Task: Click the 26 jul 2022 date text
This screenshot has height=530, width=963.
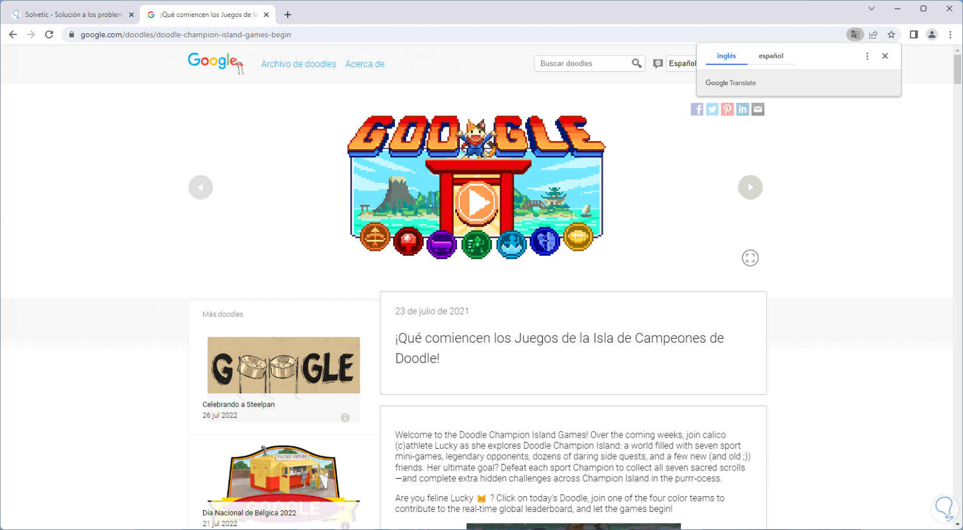Action: (220, 416)
